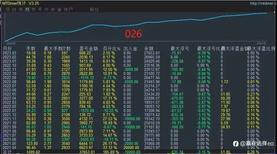Select the 2021.06 month row
This screenshot has width=277, height=154.
[x=10, y=139]
